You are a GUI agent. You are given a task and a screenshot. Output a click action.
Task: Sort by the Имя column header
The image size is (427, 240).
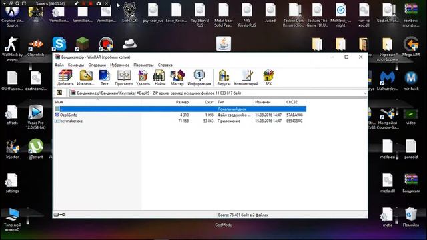(x=97, y=102)
